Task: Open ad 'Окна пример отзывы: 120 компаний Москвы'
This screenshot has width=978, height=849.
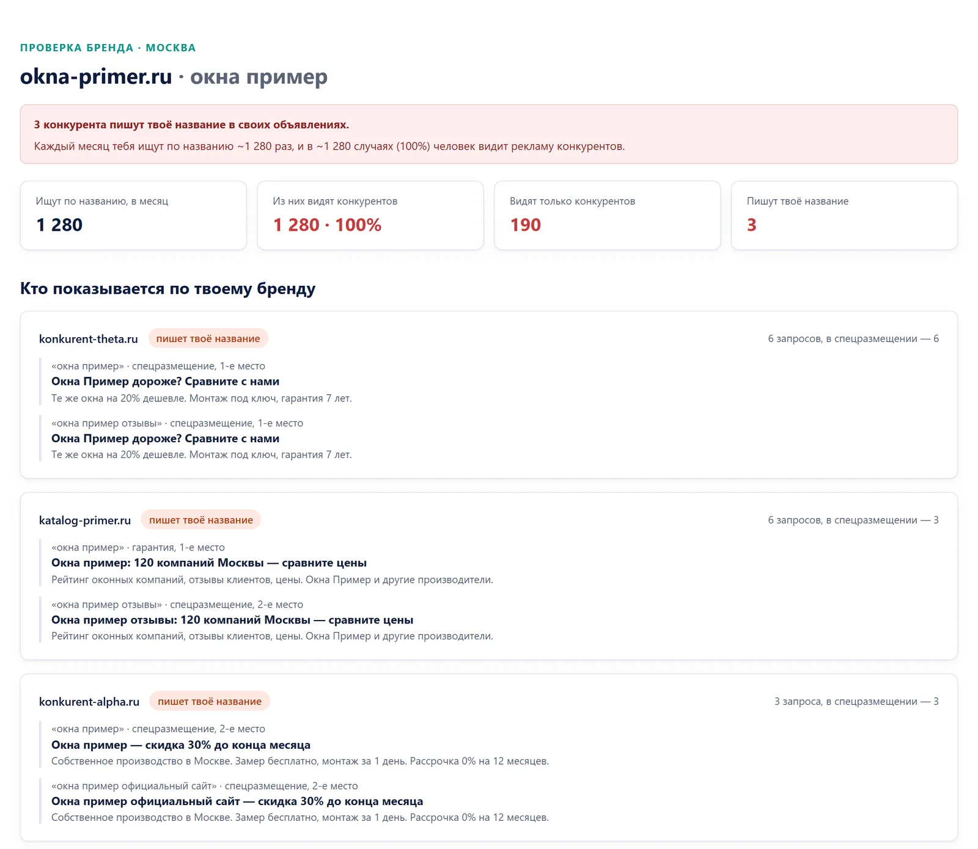Action: click(x=232, y=619)
